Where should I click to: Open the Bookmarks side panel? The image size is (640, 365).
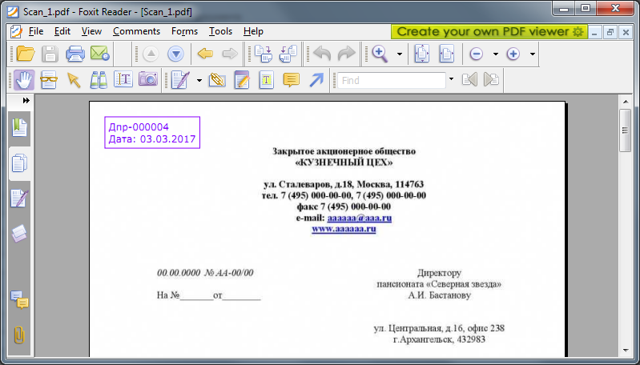(19, 126)
